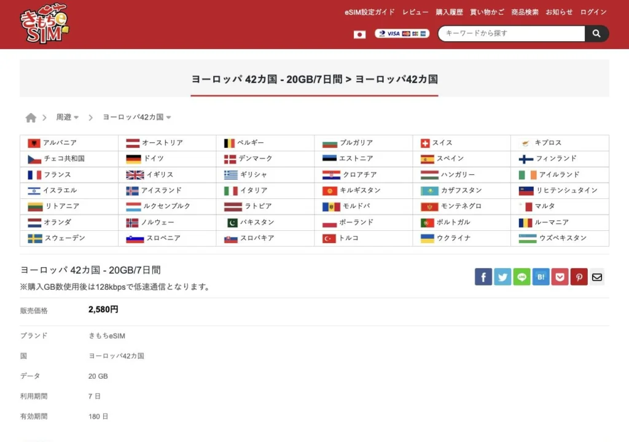Go to home via house icon
This screenshot has height=442, width=629.
(31, 117)
